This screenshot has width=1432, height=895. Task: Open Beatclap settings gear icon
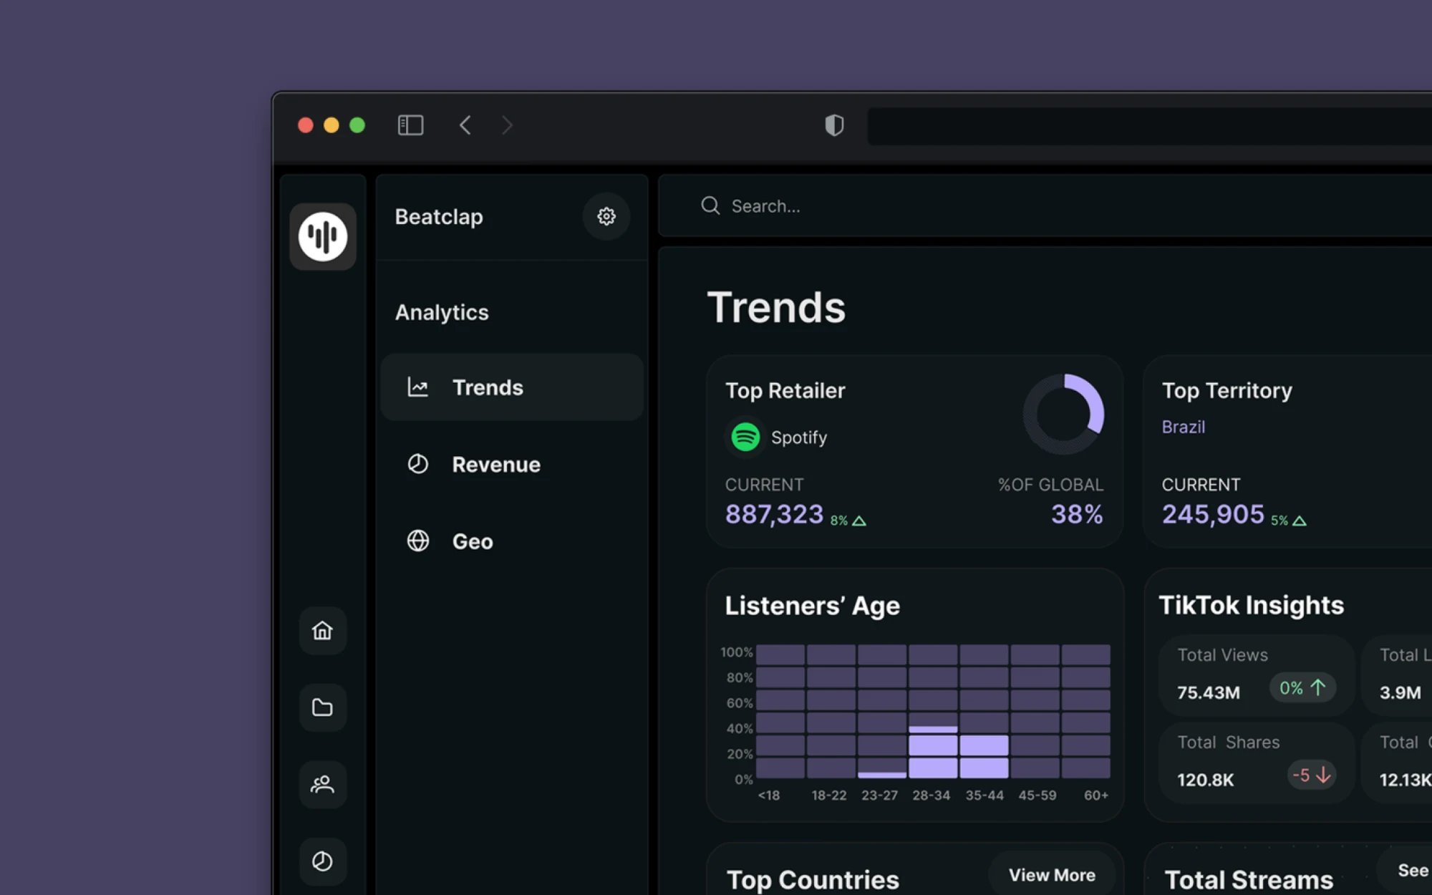point(606,216)
